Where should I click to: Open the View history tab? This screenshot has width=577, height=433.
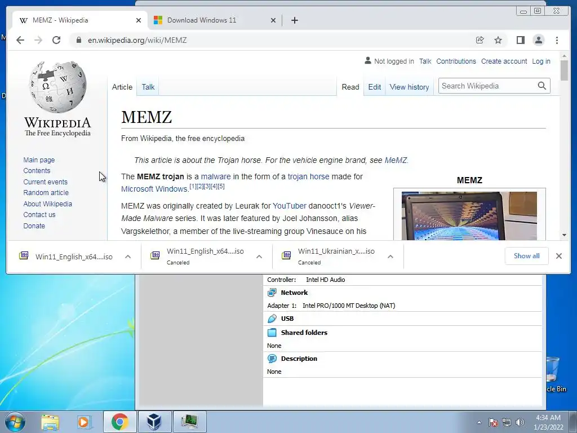point(409,87)
